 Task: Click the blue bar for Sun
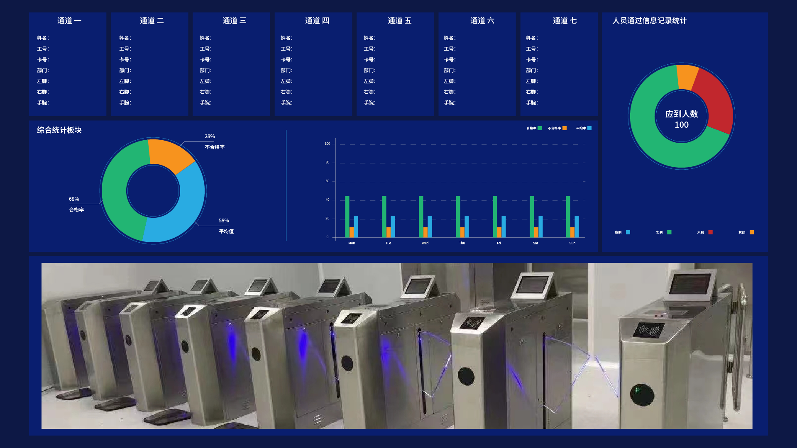pos(577,226)
